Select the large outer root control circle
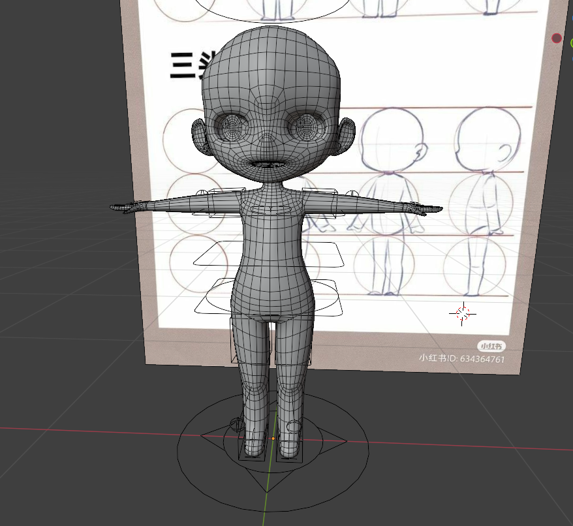The width and height of the screenshot is (573, 526). click(273, 450)
